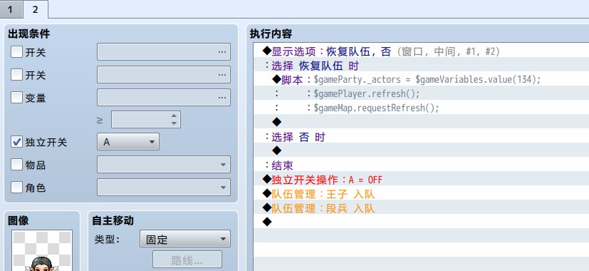Click the event character image thumbnail
589x271 pixels.
(x=42, y=251)
